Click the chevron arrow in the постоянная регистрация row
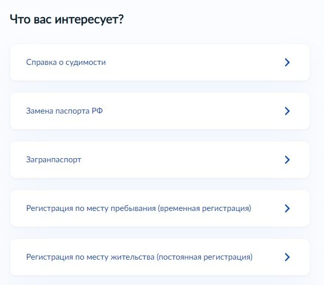This screenshot has height=285, width=324. tap(287, 257)
